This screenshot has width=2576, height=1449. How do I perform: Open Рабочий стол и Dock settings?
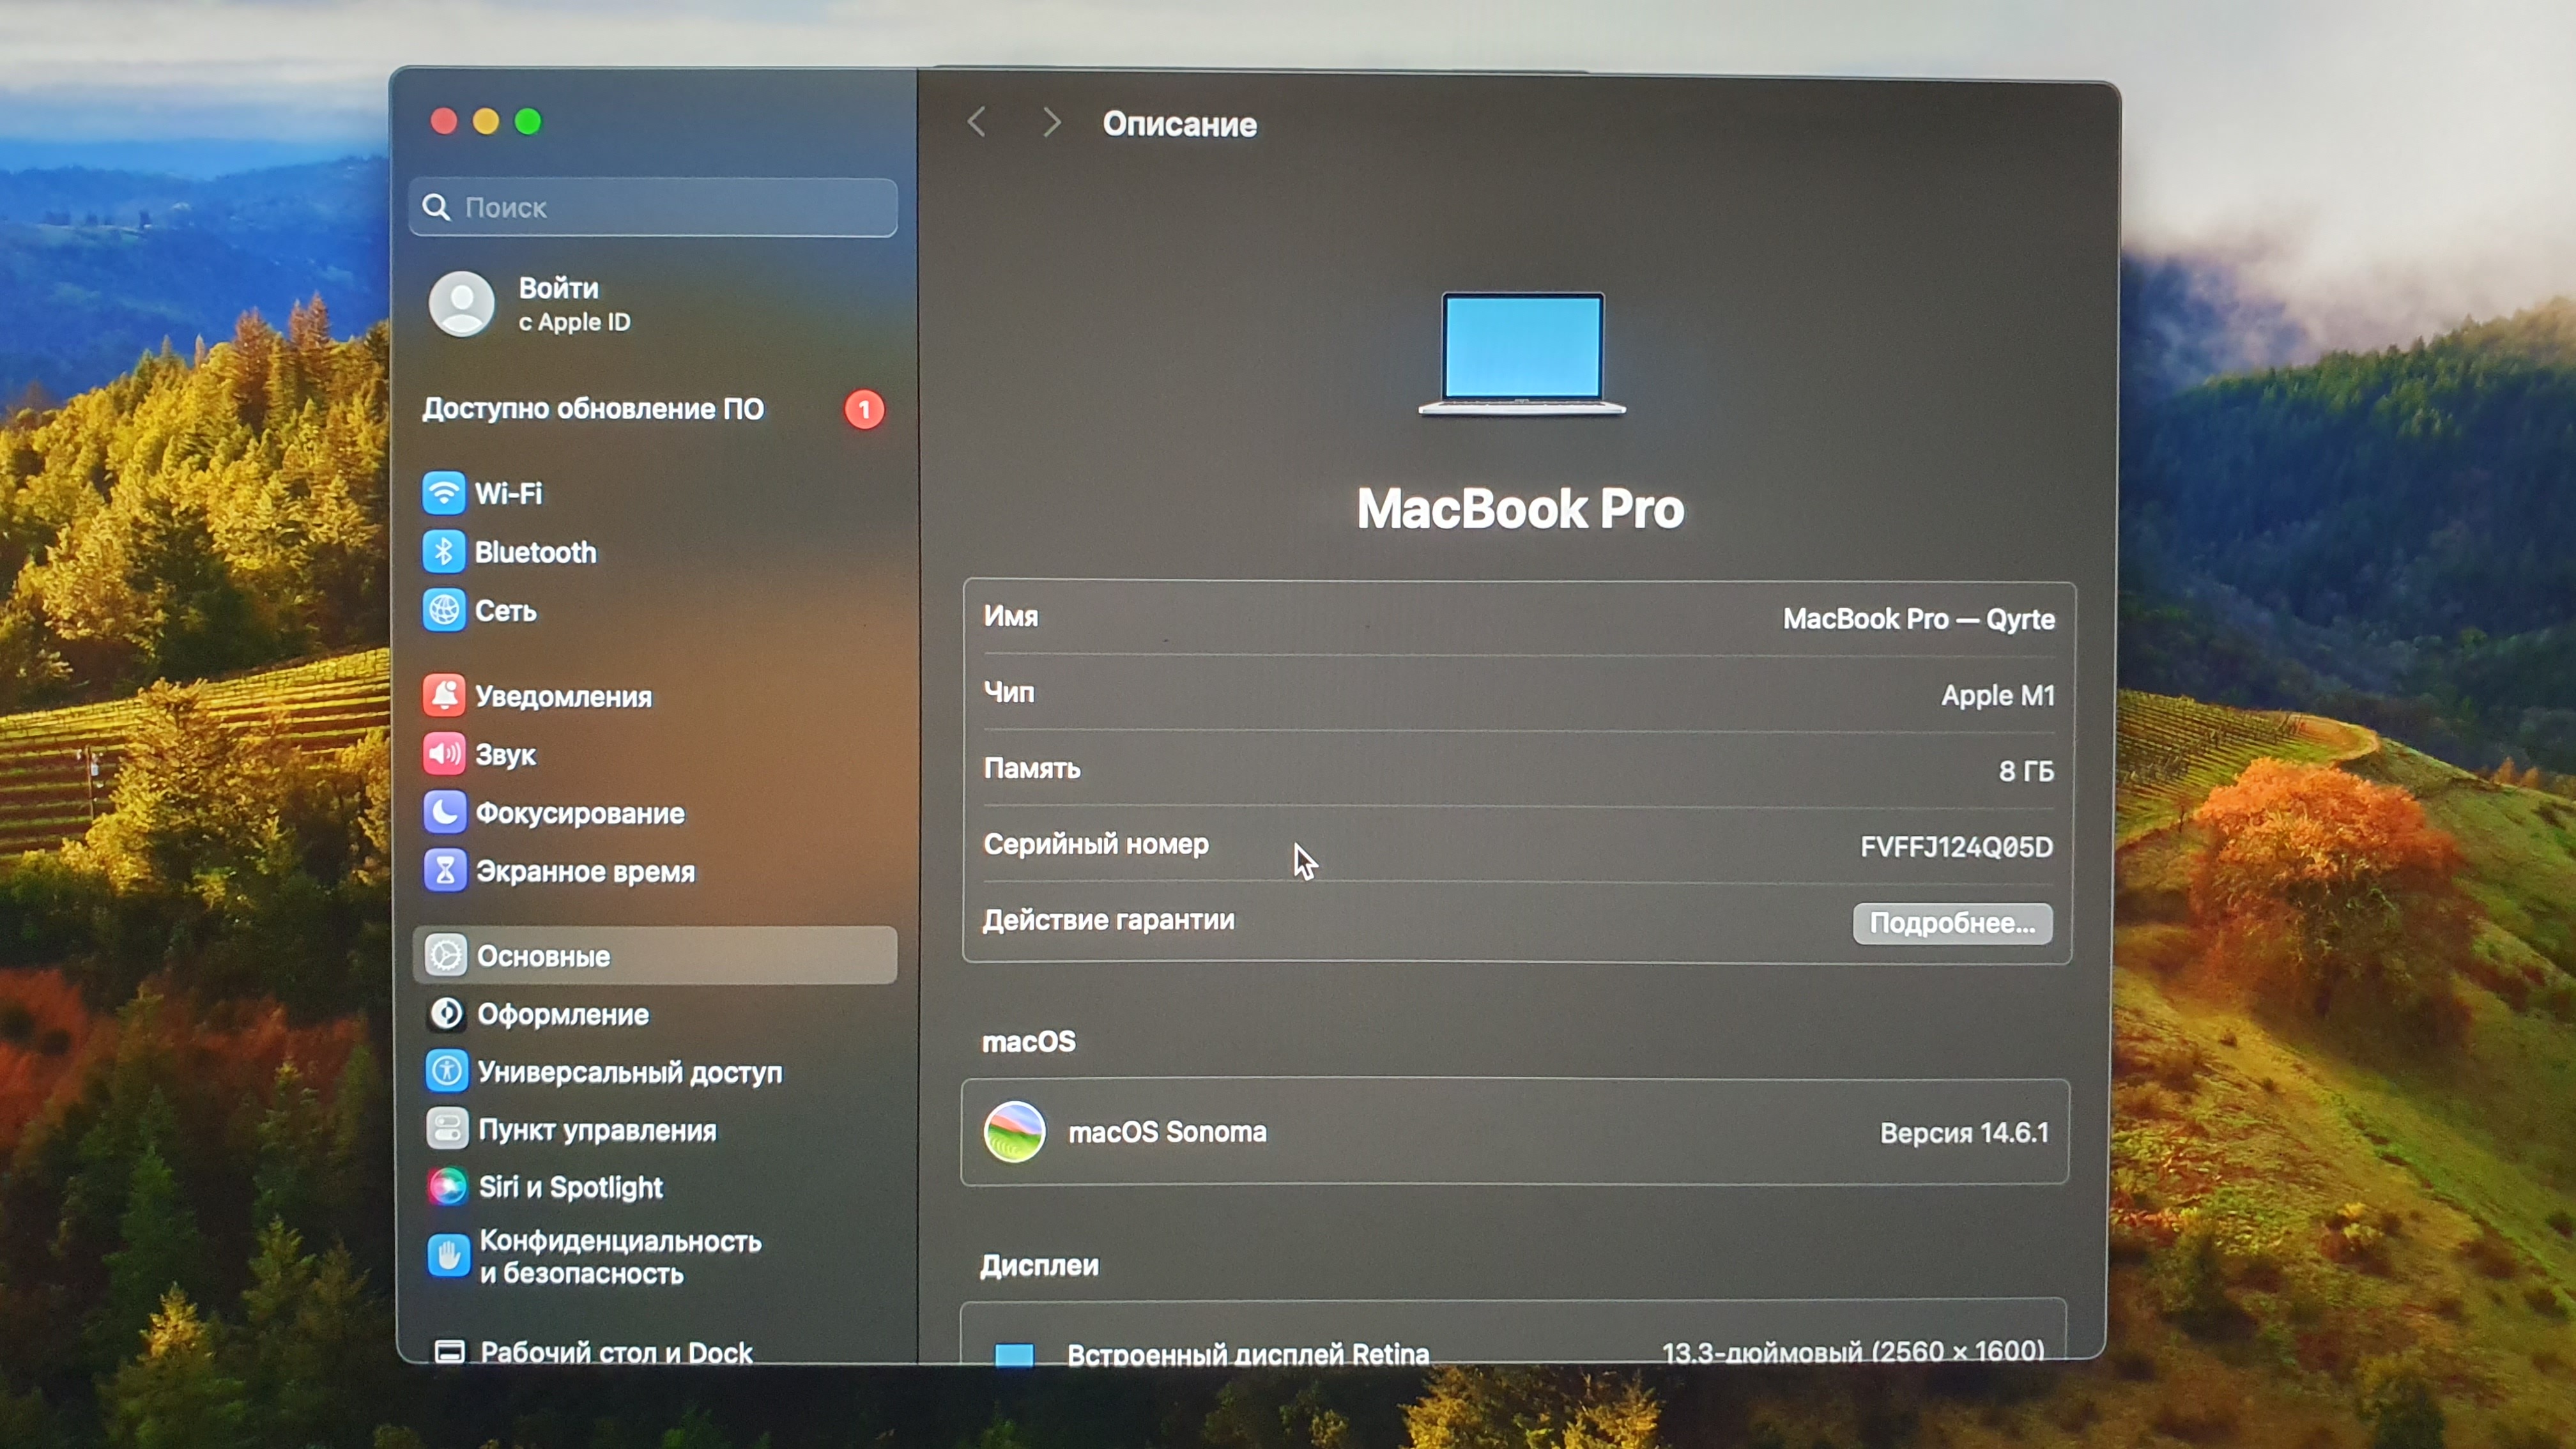[615, 1352]
